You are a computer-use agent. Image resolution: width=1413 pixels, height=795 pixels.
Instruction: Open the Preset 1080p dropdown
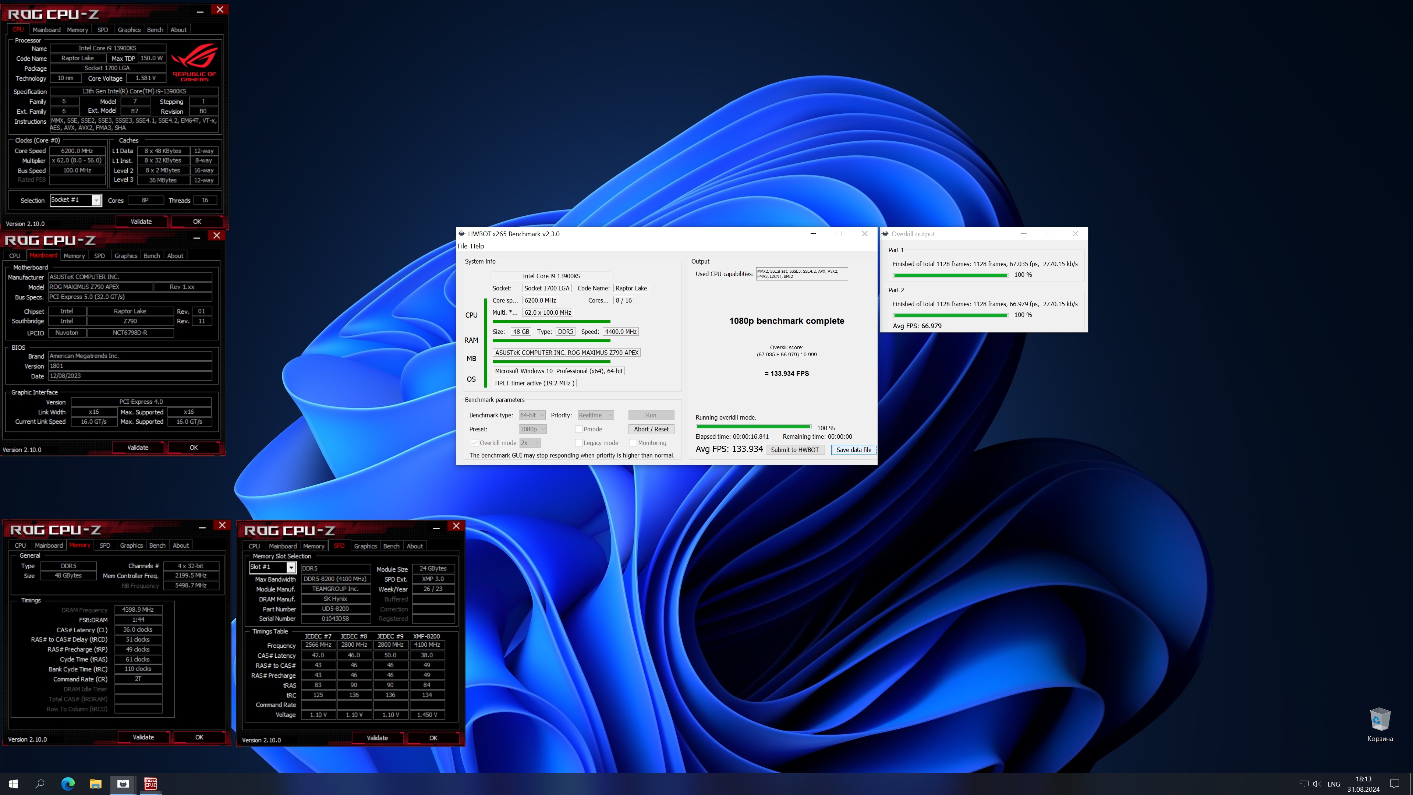point(532,429)
